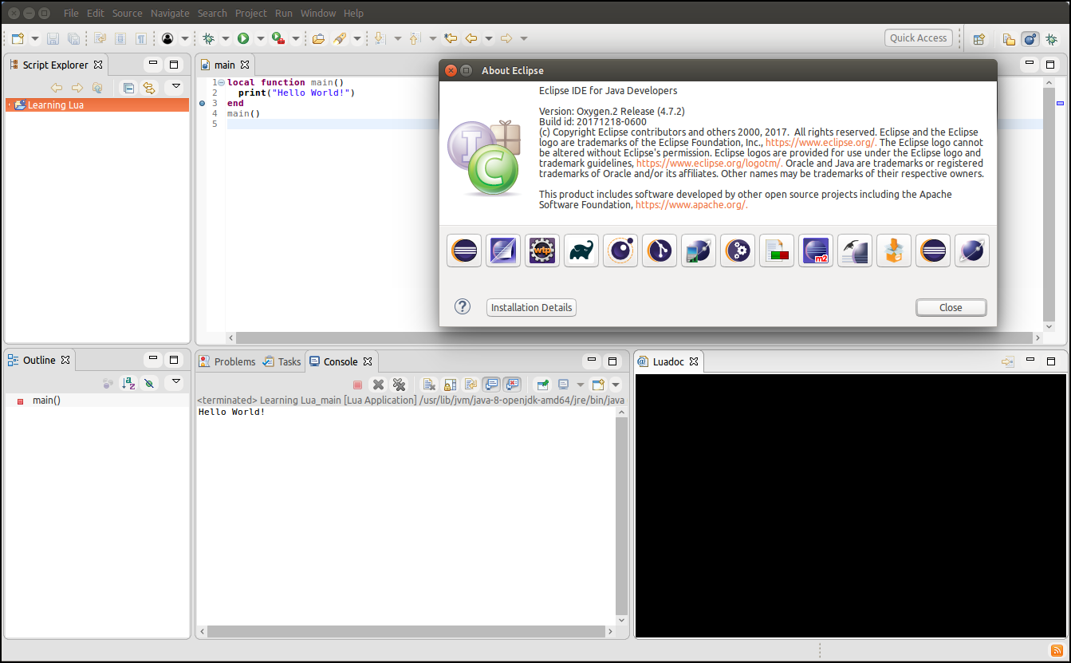Image resolution: width=1071 pixels, height=663 pixels.
Task: Click the orange package box icon in About dialog
Action: [894, 251]
